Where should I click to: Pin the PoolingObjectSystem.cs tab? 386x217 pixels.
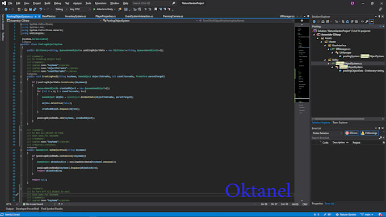pyautogui.click(x=35, y=16)
